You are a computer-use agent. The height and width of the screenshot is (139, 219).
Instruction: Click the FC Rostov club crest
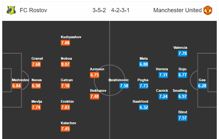11,10
